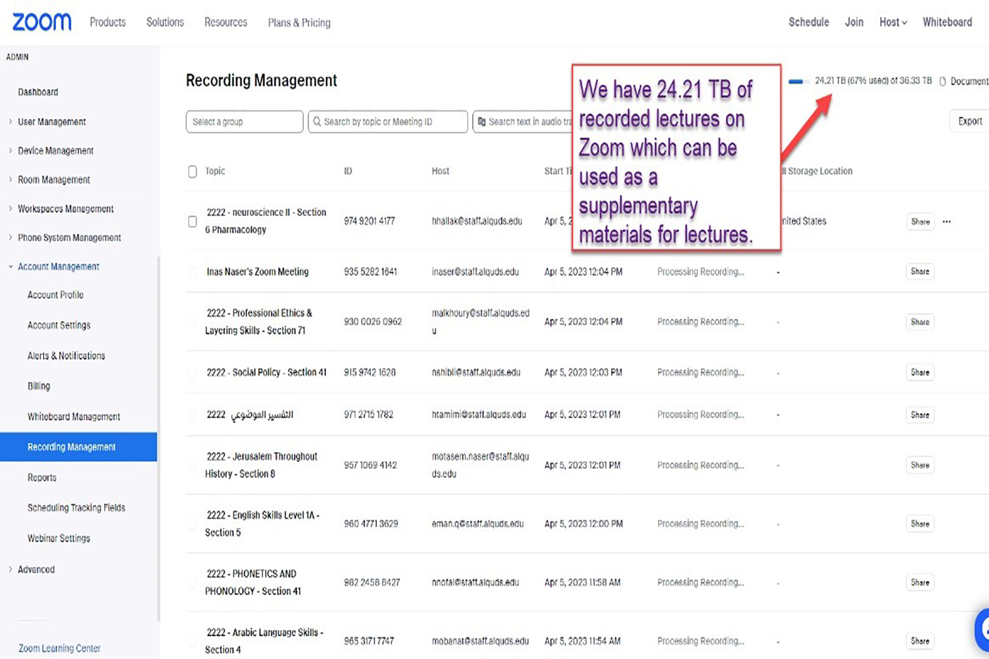Screen dimensions: 989x659
Task: Open the Select a group dropdown
Action: [x=244, y=122]
